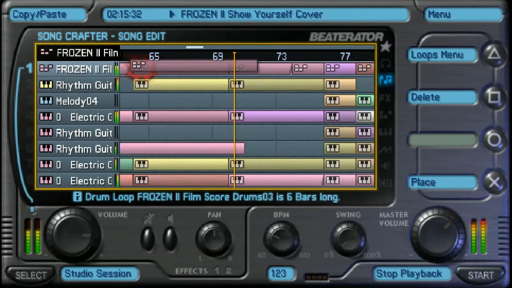Click the track Volume knob
The height and width of the screenshot is (288, 512).
[73, 235]
